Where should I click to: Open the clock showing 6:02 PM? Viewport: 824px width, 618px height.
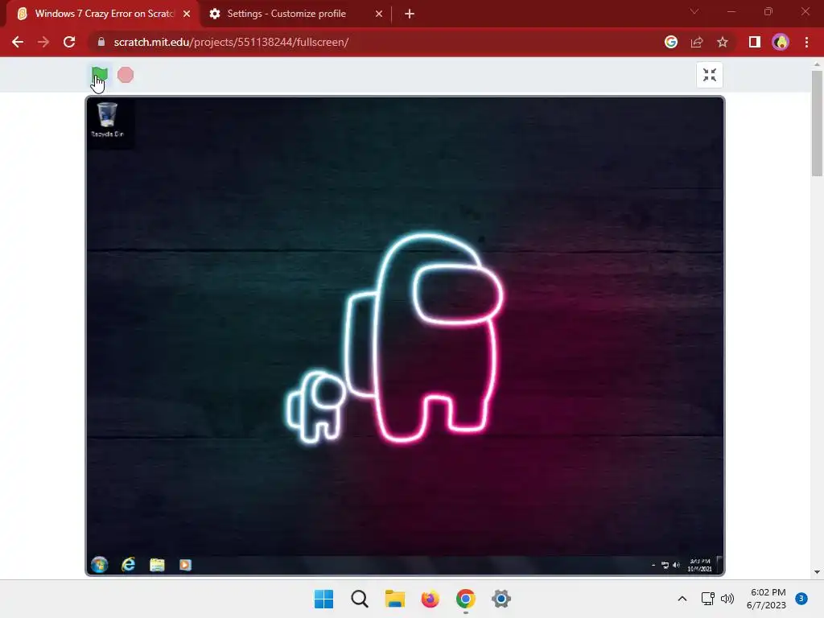click(766, 599)
